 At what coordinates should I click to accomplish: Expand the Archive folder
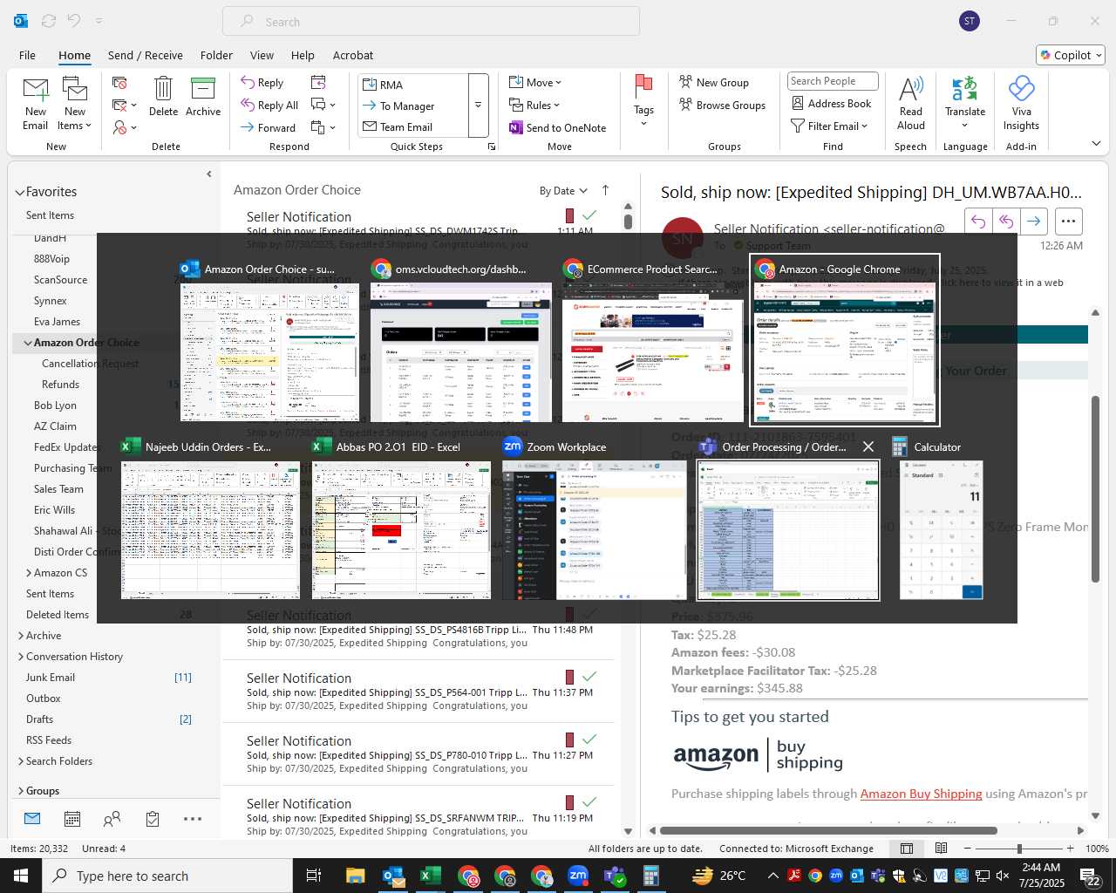20,636
